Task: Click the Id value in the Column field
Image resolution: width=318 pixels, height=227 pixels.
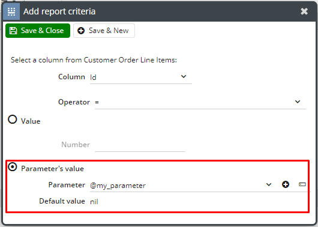Action: [93, 77]
